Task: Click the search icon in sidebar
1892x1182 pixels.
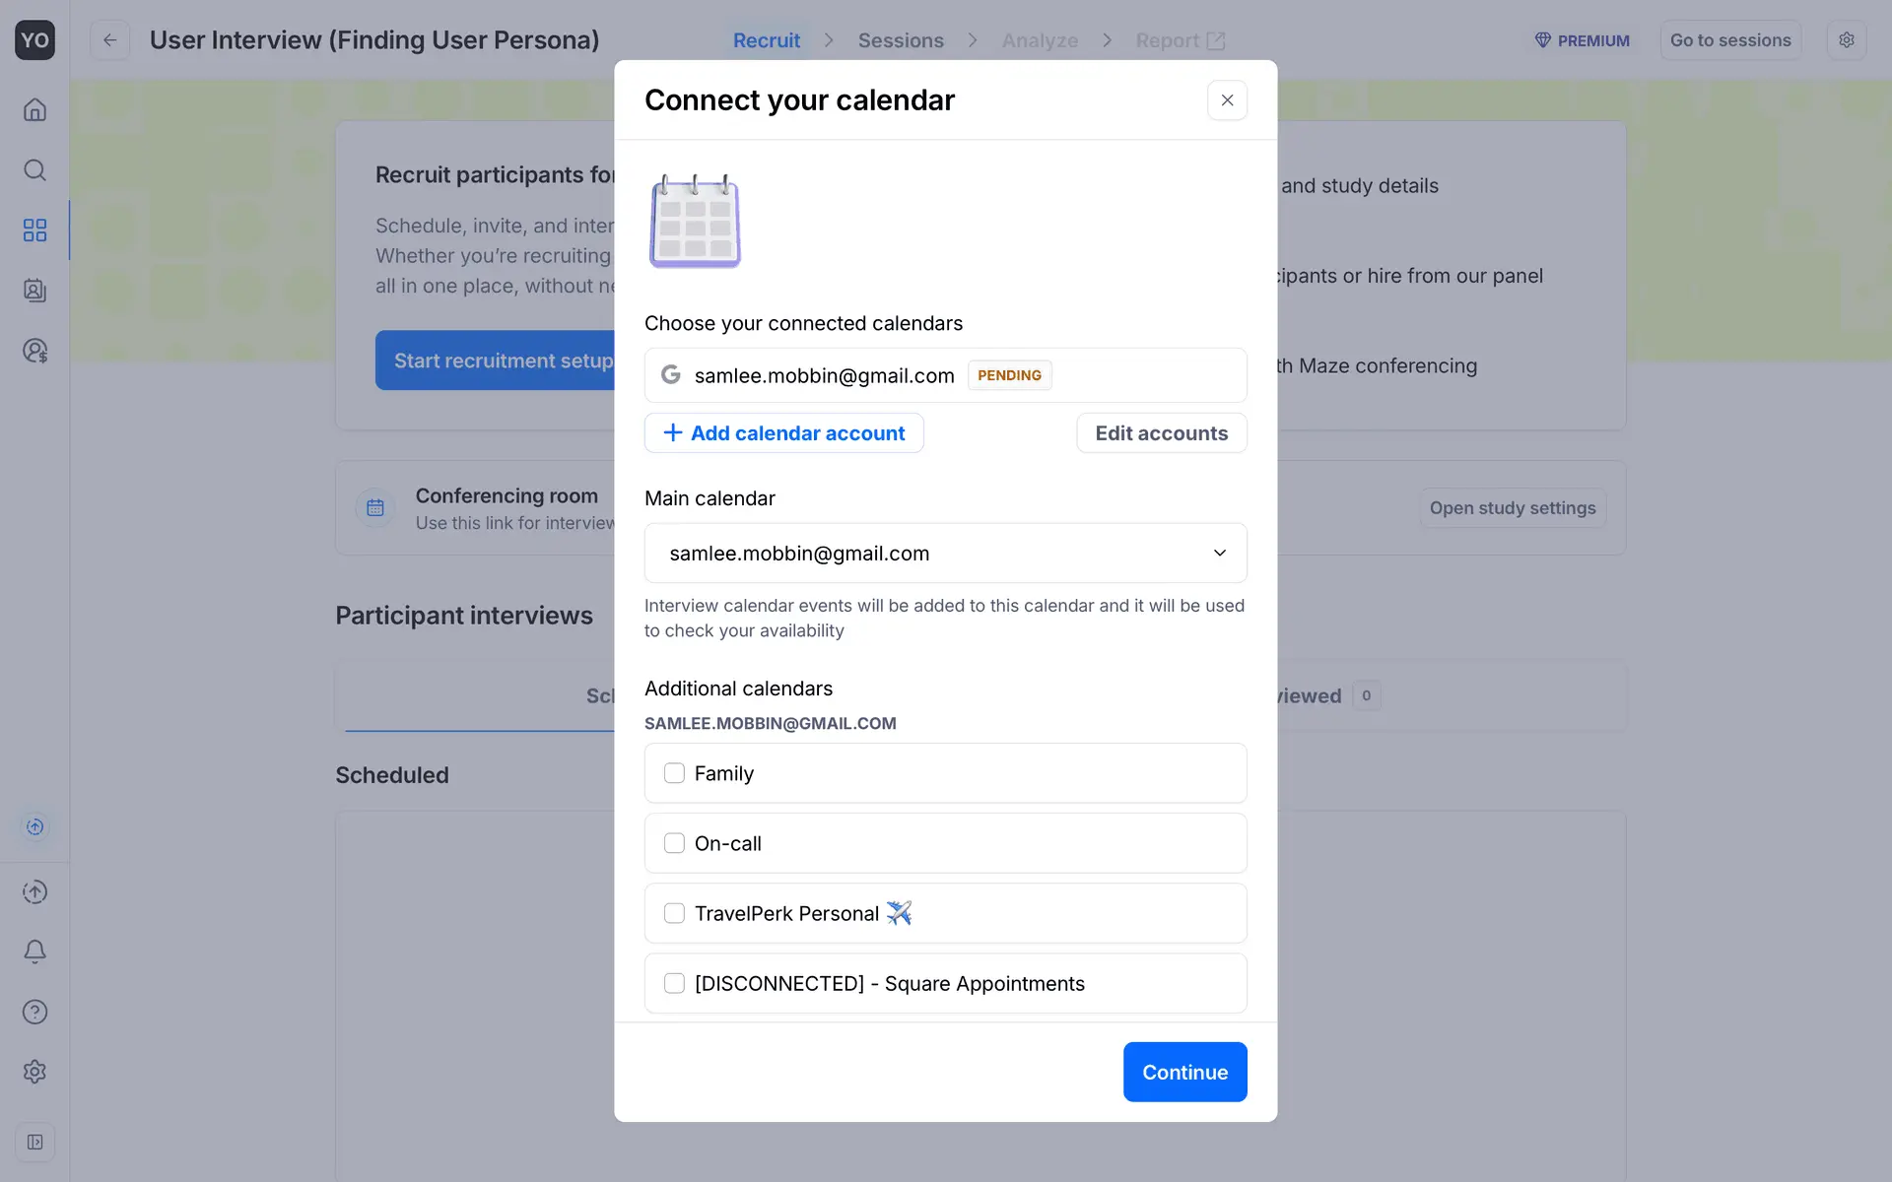Action: tap(34, 170)
